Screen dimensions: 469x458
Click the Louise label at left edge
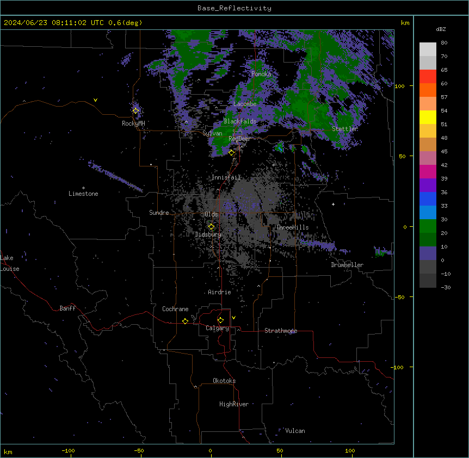point(10,269)
